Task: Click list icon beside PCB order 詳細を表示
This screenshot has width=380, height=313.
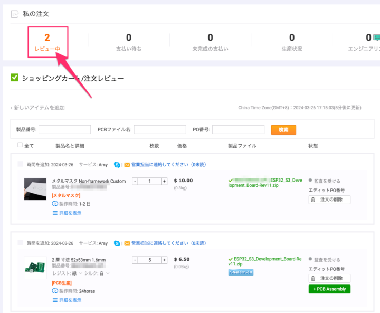Action: click(x=54, y=300)
